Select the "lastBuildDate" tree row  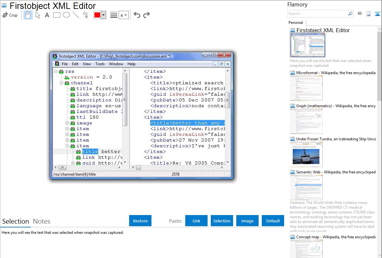pyautogui.click(x=96, y=112)
